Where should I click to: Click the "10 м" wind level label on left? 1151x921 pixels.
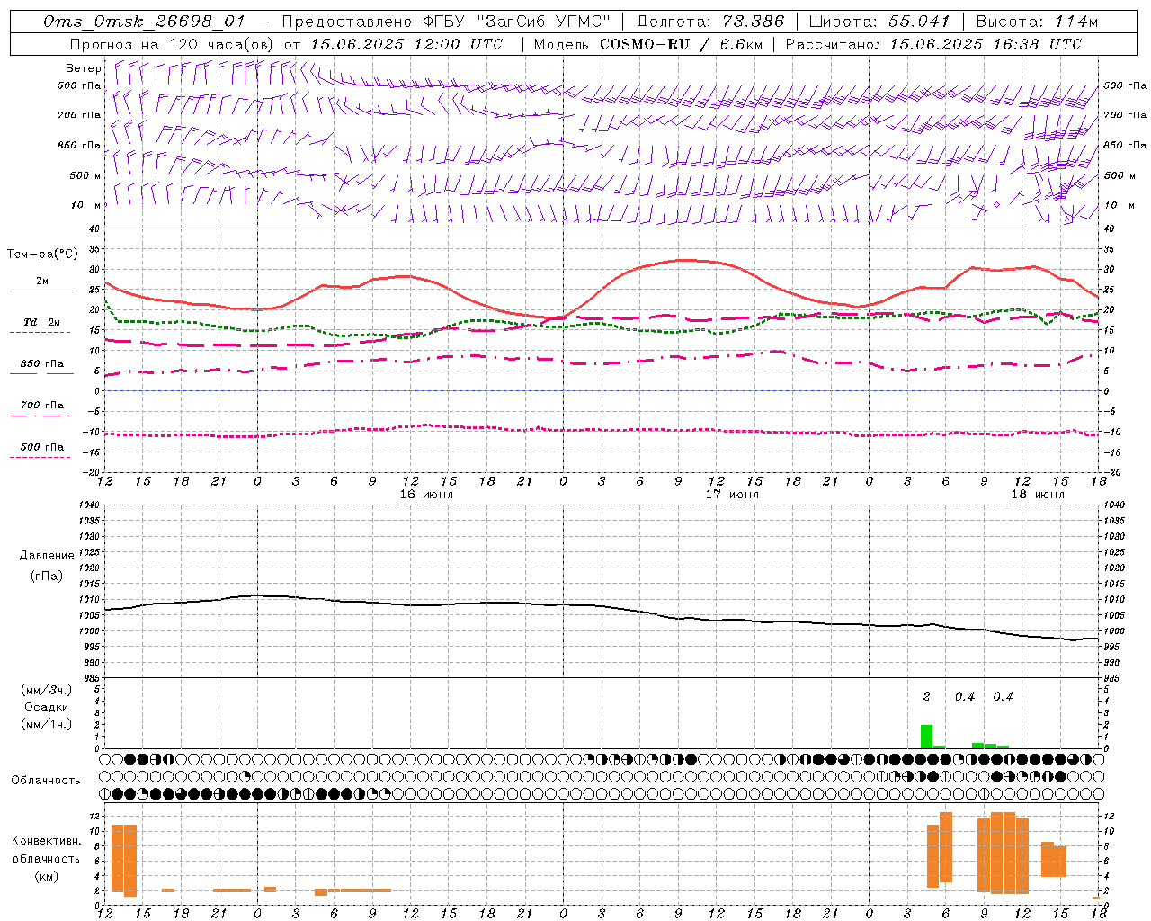[86, 205]
